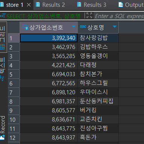
Task: Click the expand filter panel icon
Action: point(89,15)
